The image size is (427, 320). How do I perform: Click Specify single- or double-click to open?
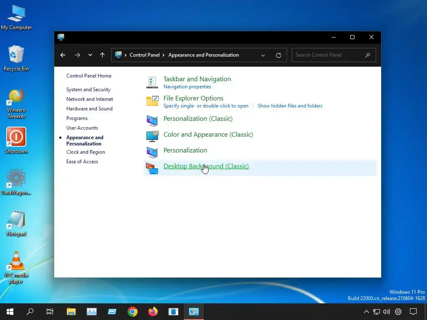[206, 106]
